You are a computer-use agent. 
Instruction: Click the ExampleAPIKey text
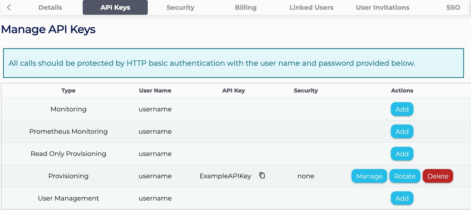pyautogui.click(x=225, y=176)
